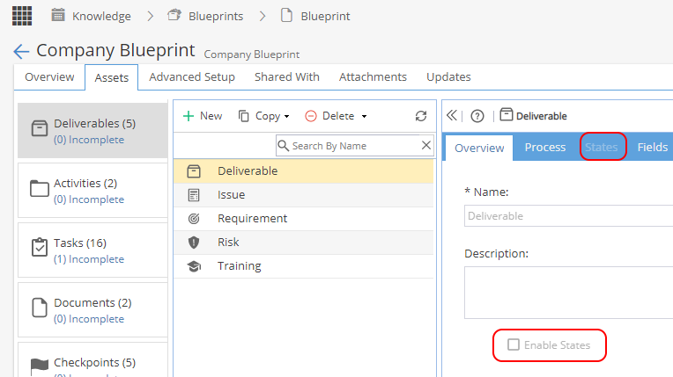Click the Name input field

coord(569,216)
